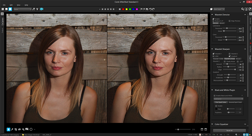Choose the Straighten tool
This screenshot has width=252, height=136.
point(20,129)
